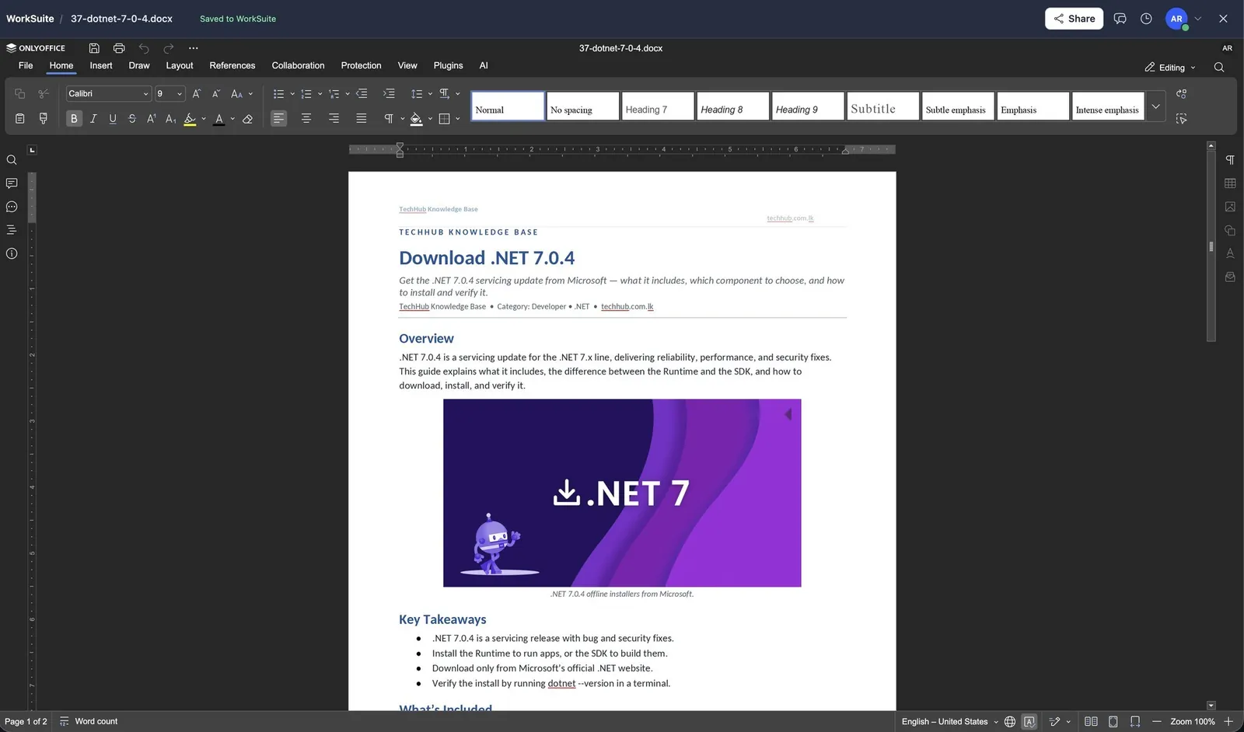1244x732 pixels.
Task: Switch to the Plugins tab
Action: pos(448,66)
